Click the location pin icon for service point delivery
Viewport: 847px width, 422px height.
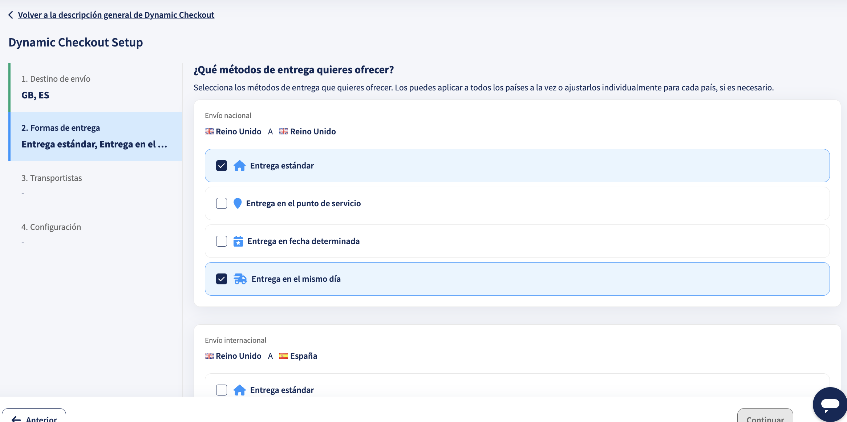(x=238, y=203)
